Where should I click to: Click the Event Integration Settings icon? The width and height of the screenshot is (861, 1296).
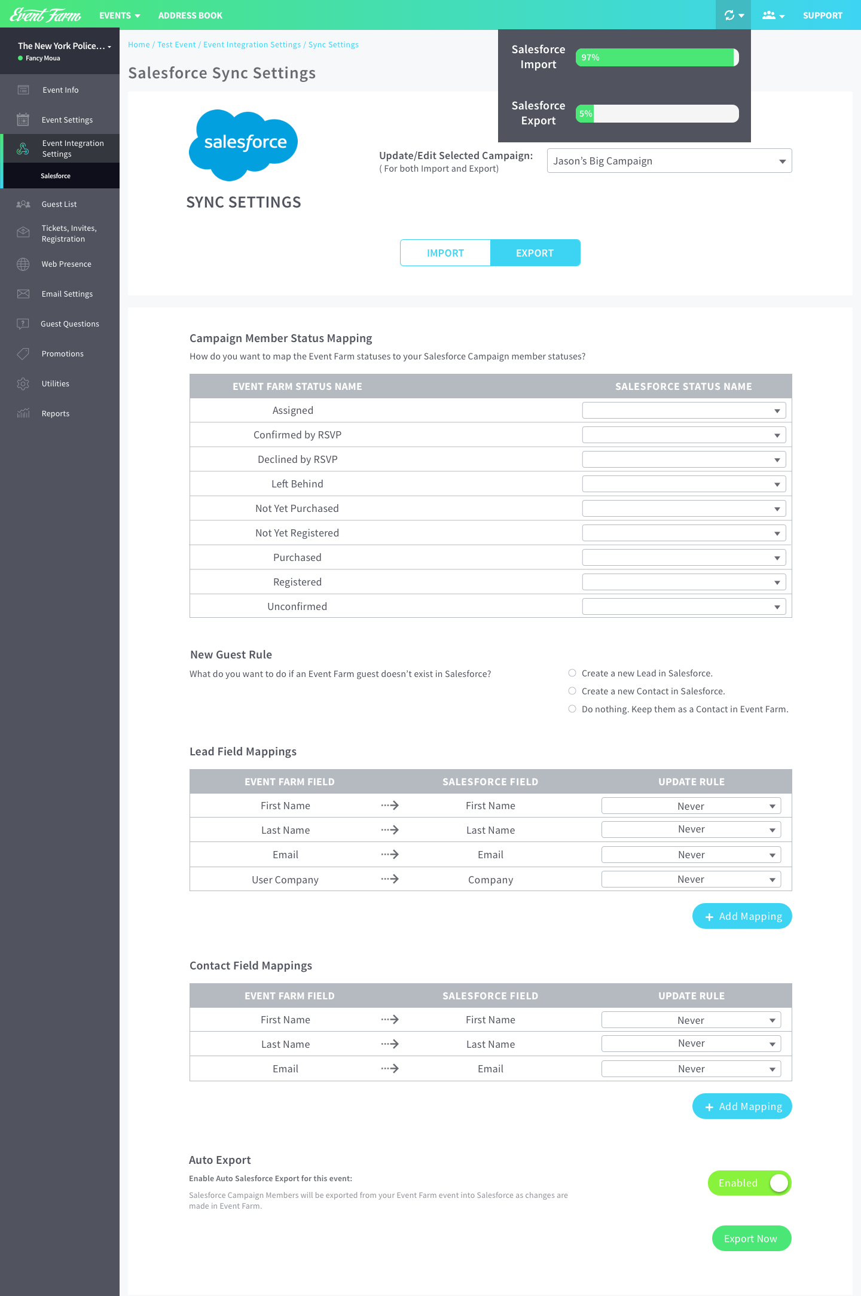pyautogui.click(x=23, y=148)
